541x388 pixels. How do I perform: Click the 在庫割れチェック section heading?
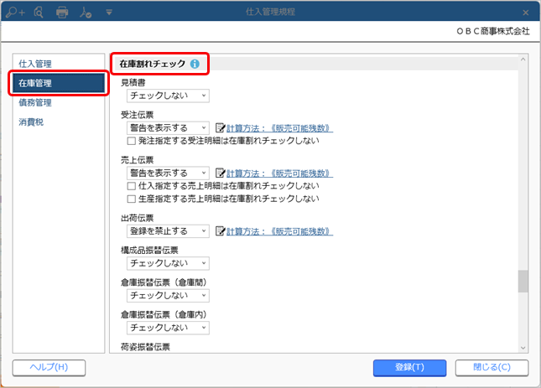[x=153, y=64]
